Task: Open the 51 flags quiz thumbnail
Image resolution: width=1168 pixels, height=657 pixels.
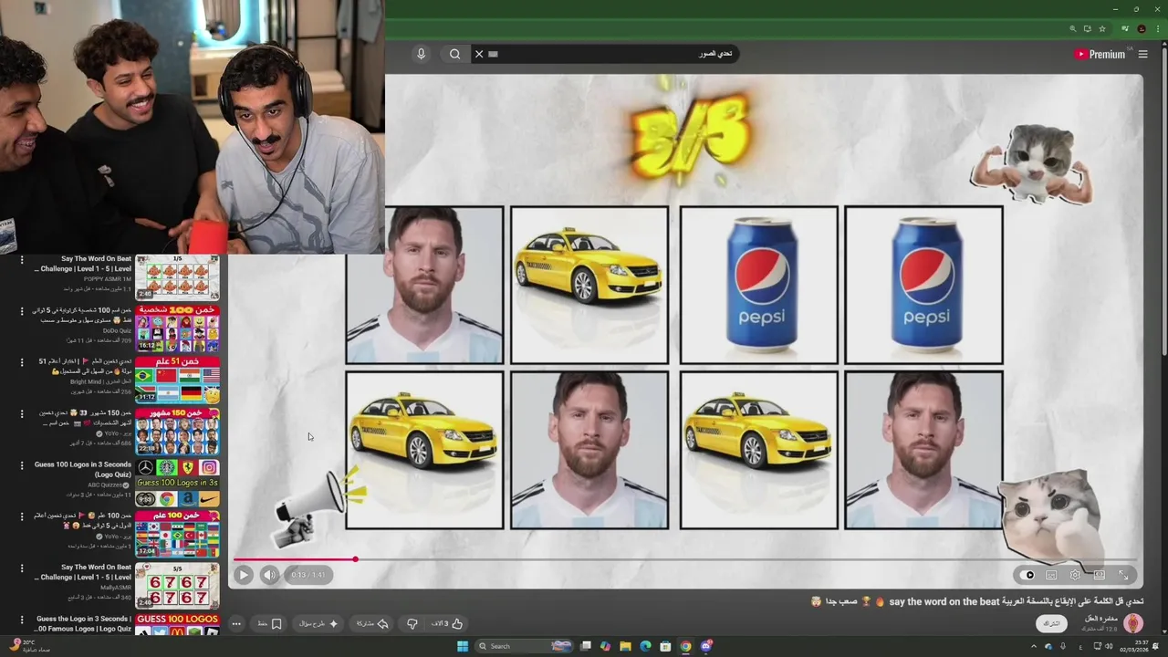Action: [177, 381]
